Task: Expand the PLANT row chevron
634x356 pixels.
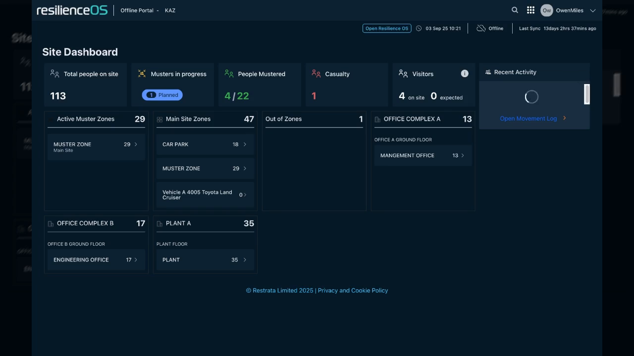Action: 245,260
